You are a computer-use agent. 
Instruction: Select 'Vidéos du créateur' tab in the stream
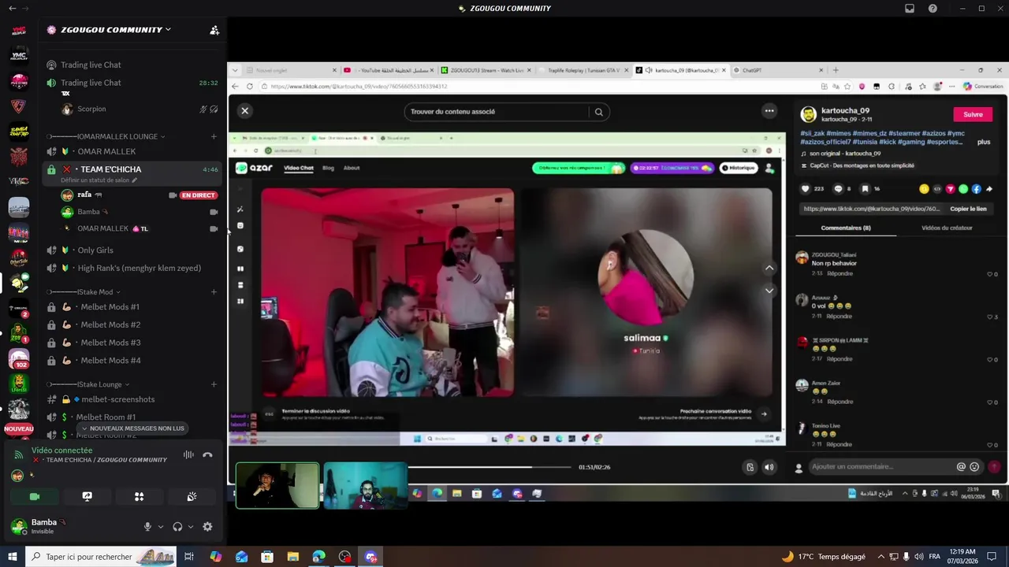pyautogui.click(x=947, y=228)
